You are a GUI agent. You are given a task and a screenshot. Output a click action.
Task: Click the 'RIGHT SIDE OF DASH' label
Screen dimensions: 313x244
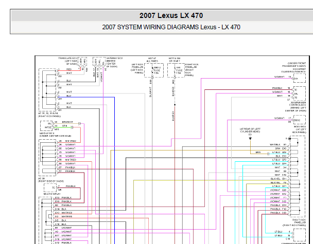(51, 181)
